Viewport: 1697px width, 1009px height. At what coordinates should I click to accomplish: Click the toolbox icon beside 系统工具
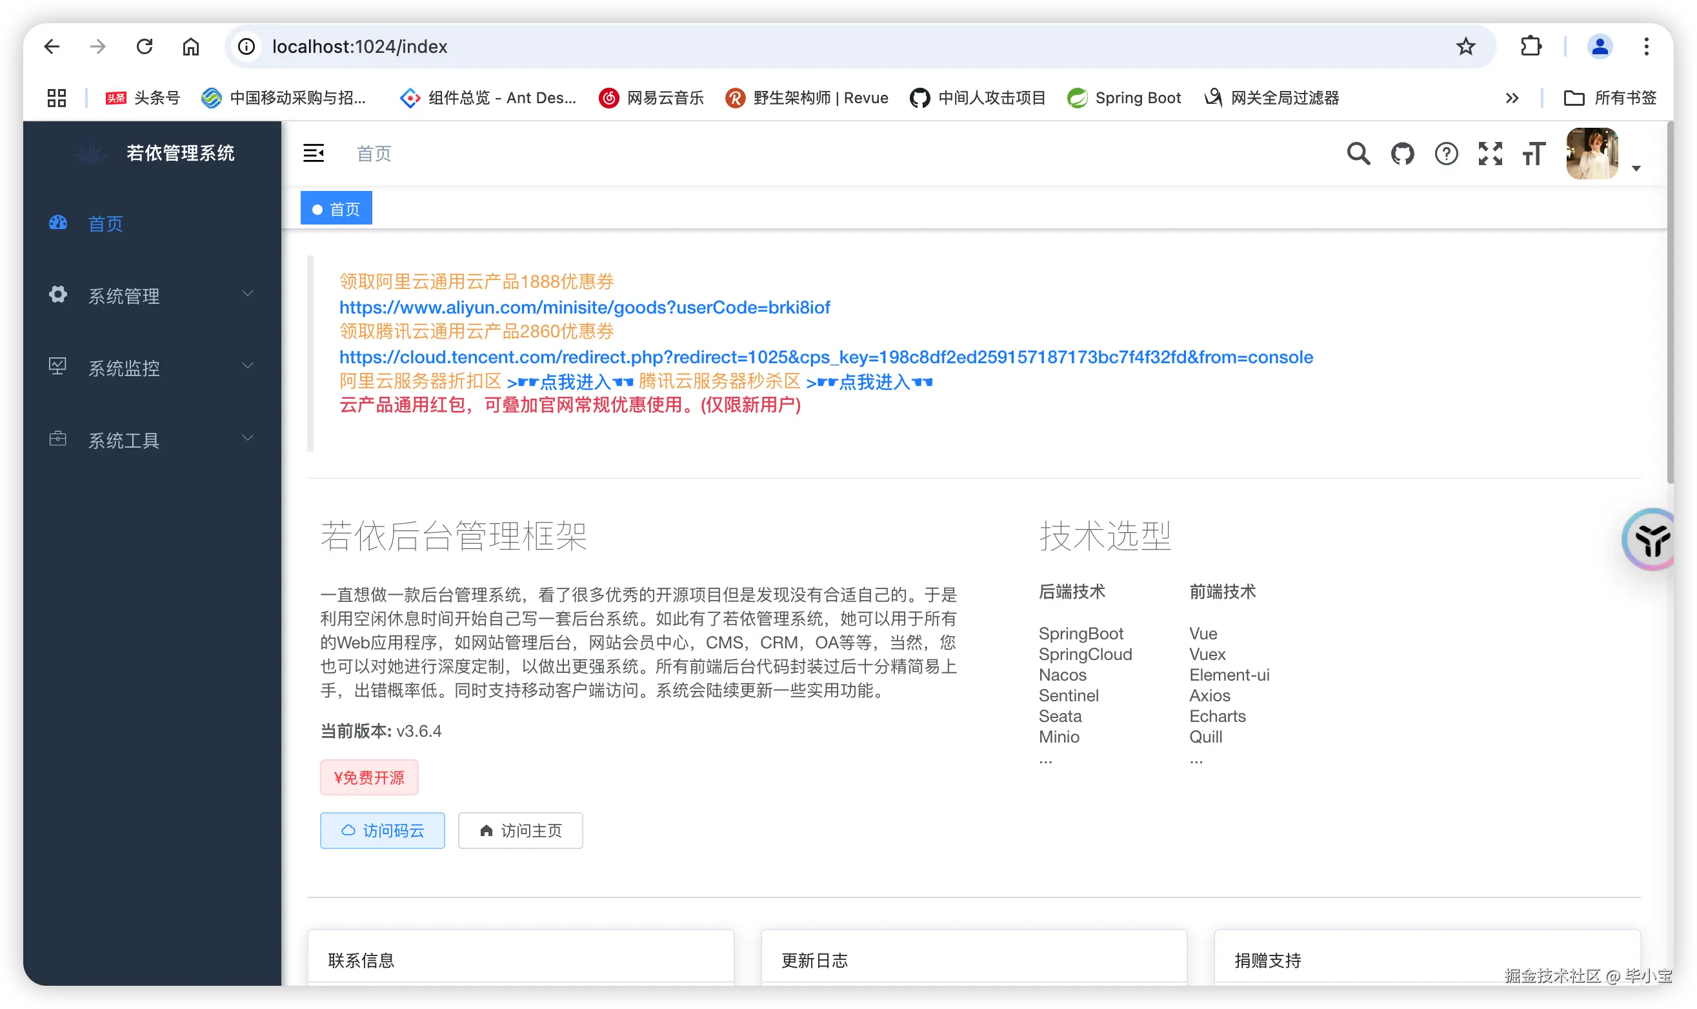tap(58, 439)
